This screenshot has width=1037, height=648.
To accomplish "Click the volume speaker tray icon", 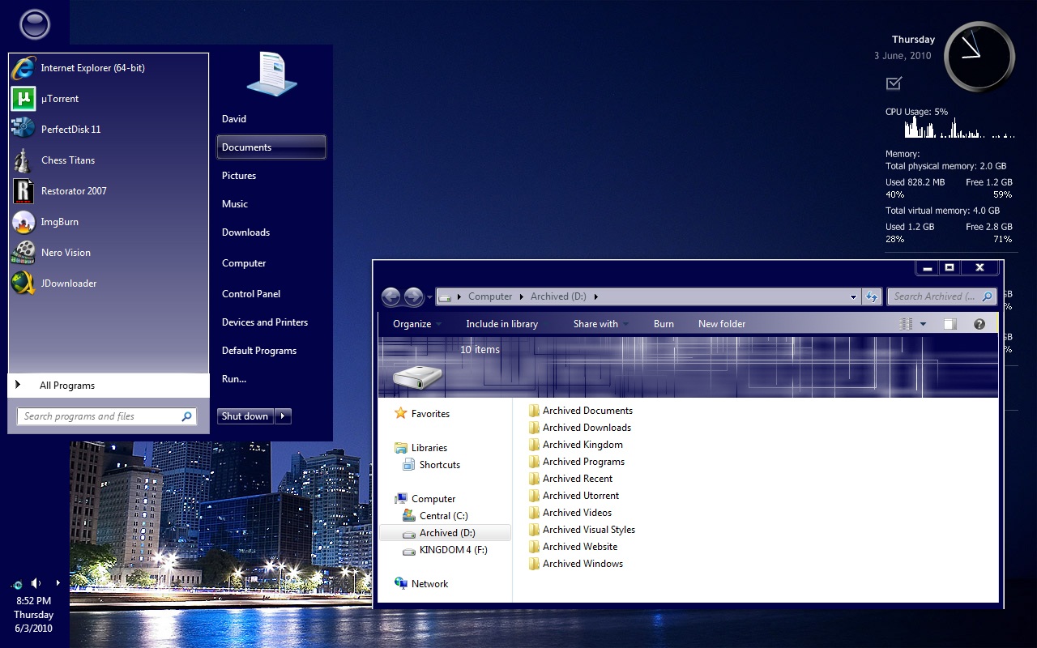I will [x=36, y=583].
